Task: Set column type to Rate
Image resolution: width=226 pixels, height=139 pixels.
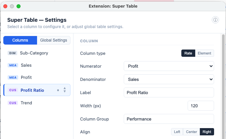Action: tap(188, 53)
